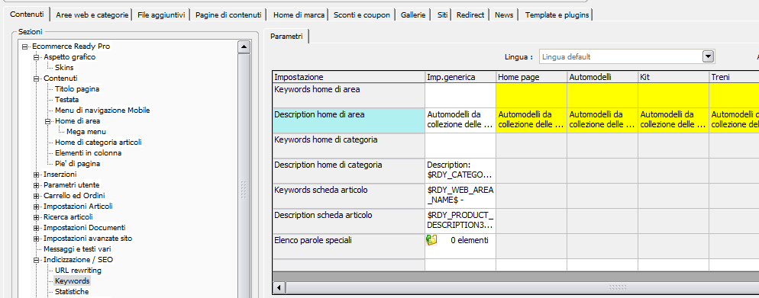Select Messaggi e testi vari item
The image size is (759, 298).
(77, 248)
